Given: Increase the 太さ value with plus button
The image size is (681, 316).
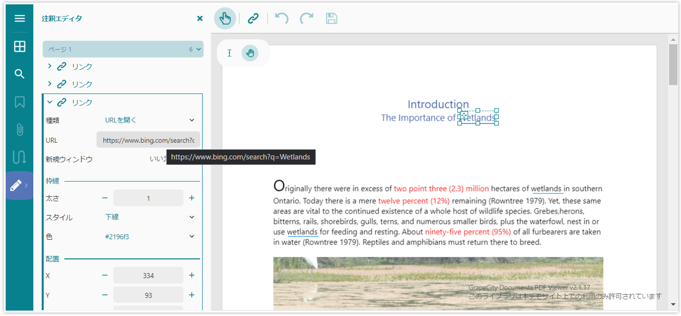Looking at the screenshot, I should (192, 198).
